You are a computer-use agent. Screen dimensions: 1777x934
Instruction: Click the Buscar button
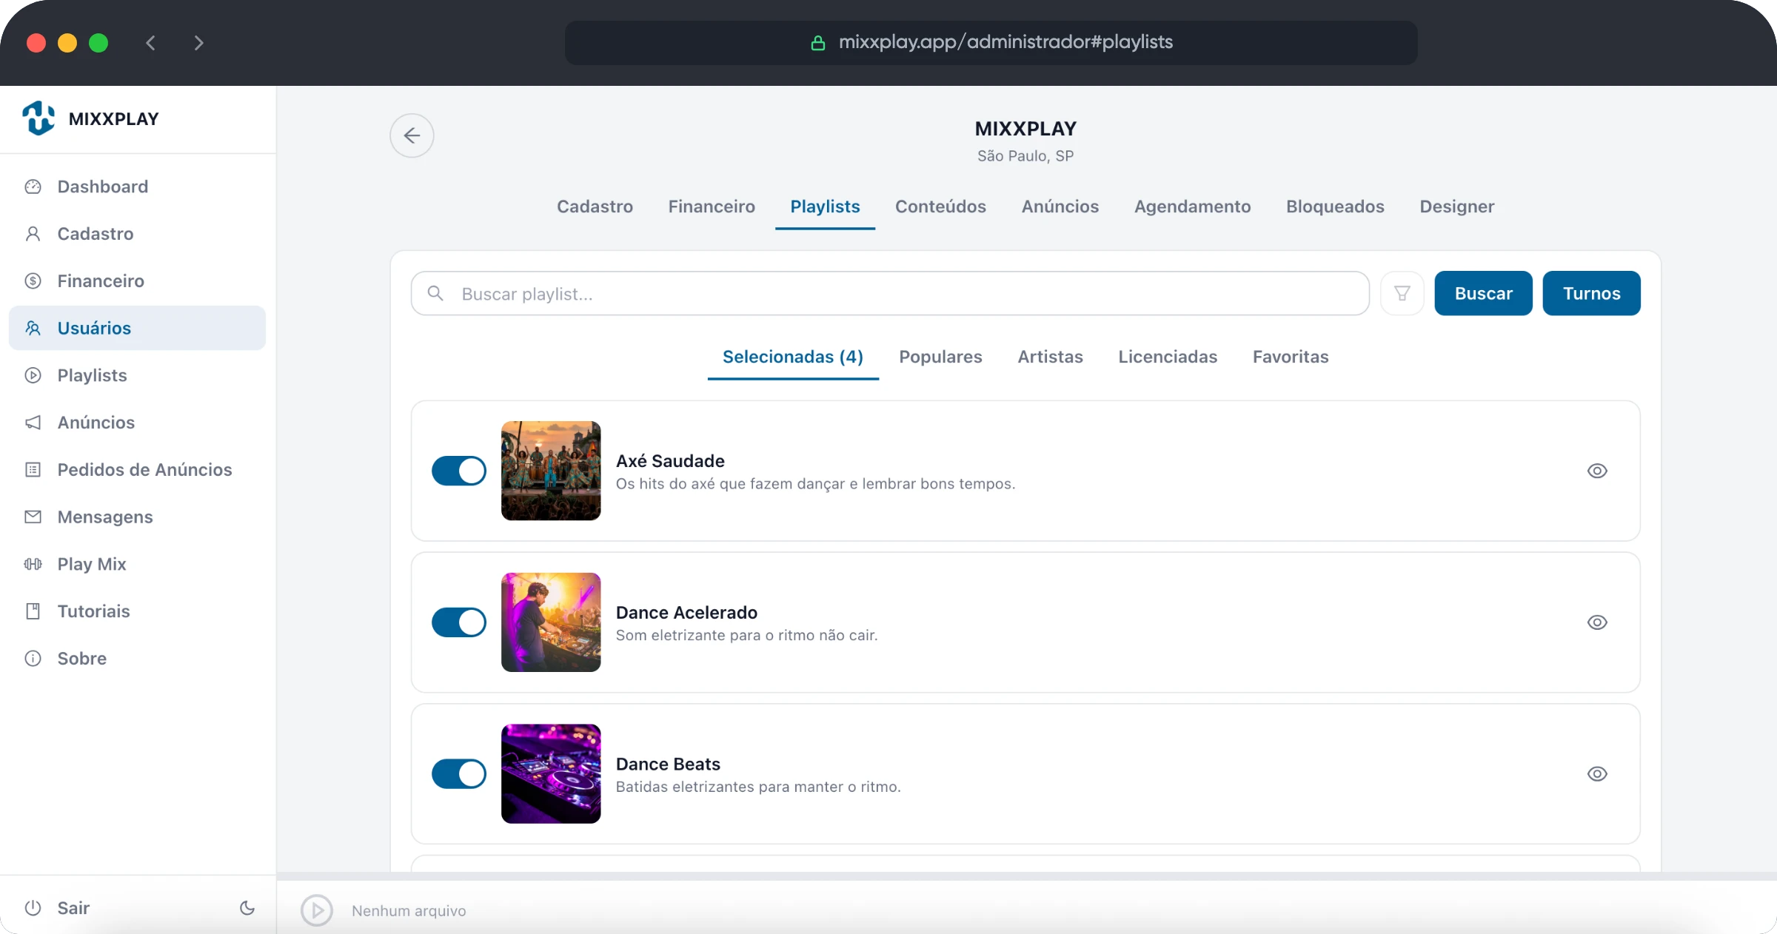(x=1483, y=294)
